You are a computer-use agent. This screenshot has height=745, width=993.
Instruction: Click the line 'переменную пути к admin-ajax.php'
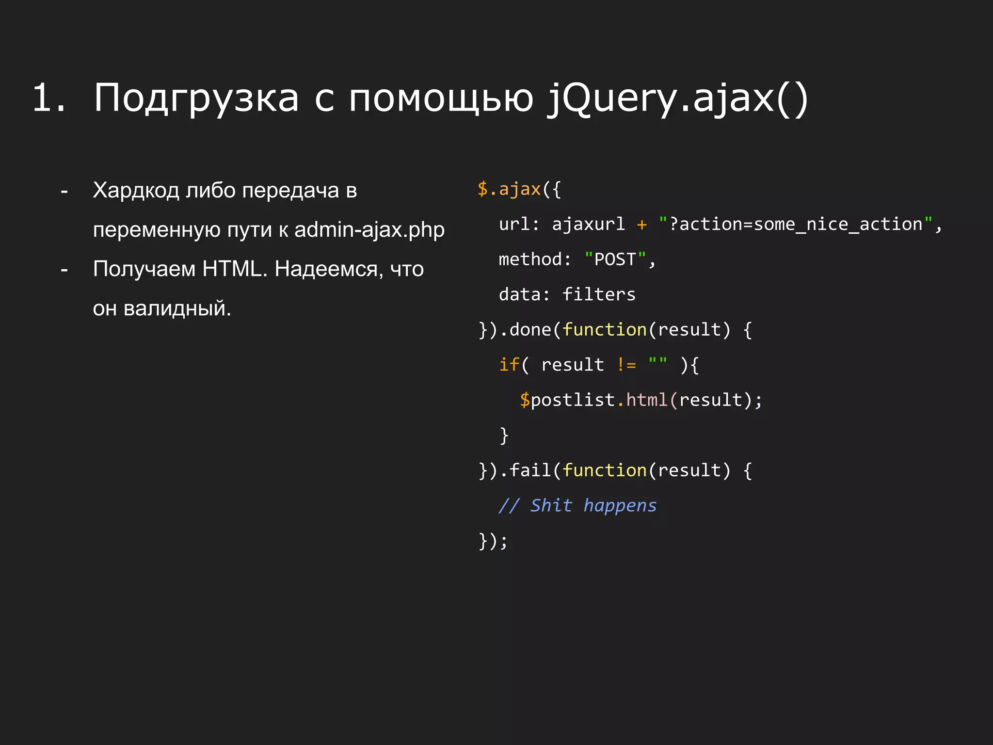[x=269, y=230]
